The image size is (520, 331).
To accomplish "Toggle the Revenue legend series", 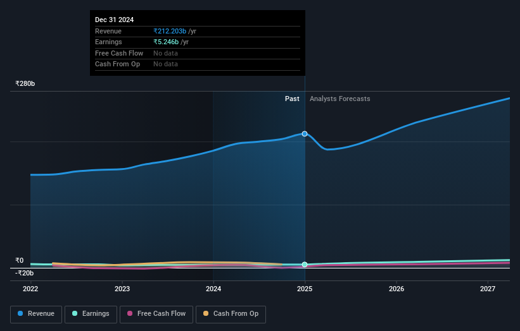I will [36, 314].
